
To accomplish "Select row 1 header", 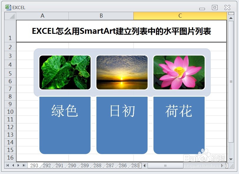I will click(10, 31).
